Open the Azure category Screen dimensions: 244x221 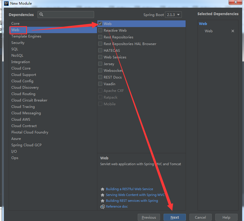(53, 138)
